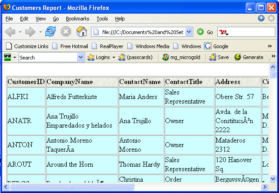Open Logins in the RoboForm toolbar

[99, 57]
